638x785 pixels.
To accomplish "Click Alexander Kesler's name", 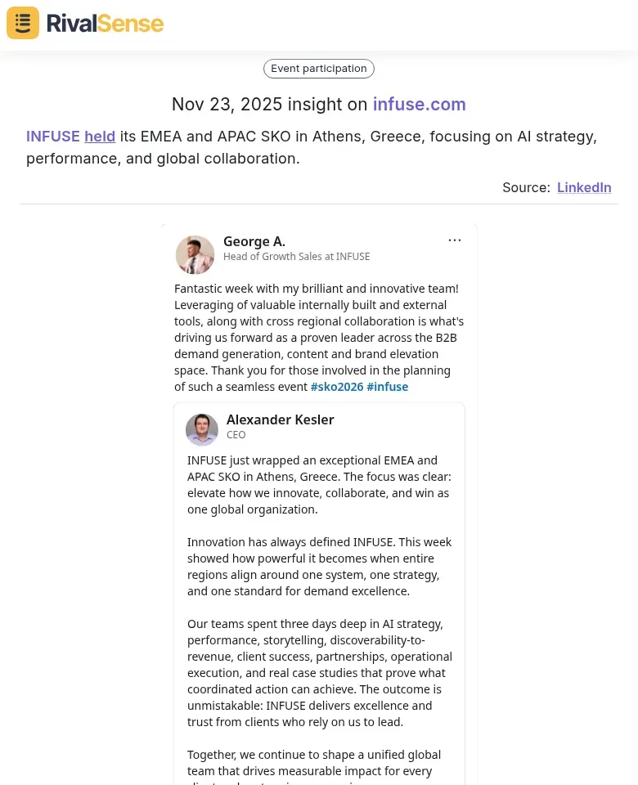I will coord(281,419).
